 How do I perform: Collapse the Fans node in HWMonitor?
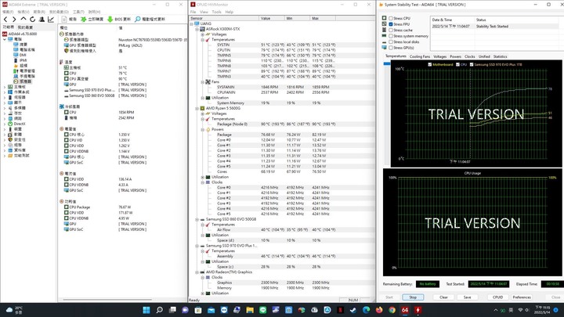click(x=203, y=82)
